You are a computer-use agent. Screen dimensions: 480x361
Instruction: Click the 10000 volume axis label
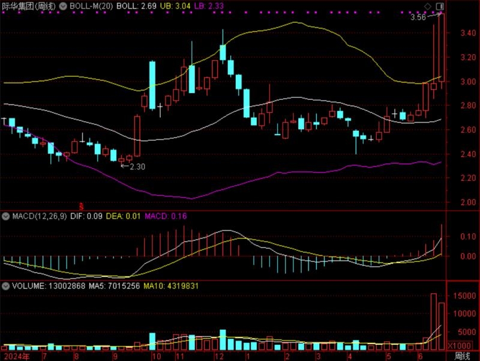(x=464, y=314)
